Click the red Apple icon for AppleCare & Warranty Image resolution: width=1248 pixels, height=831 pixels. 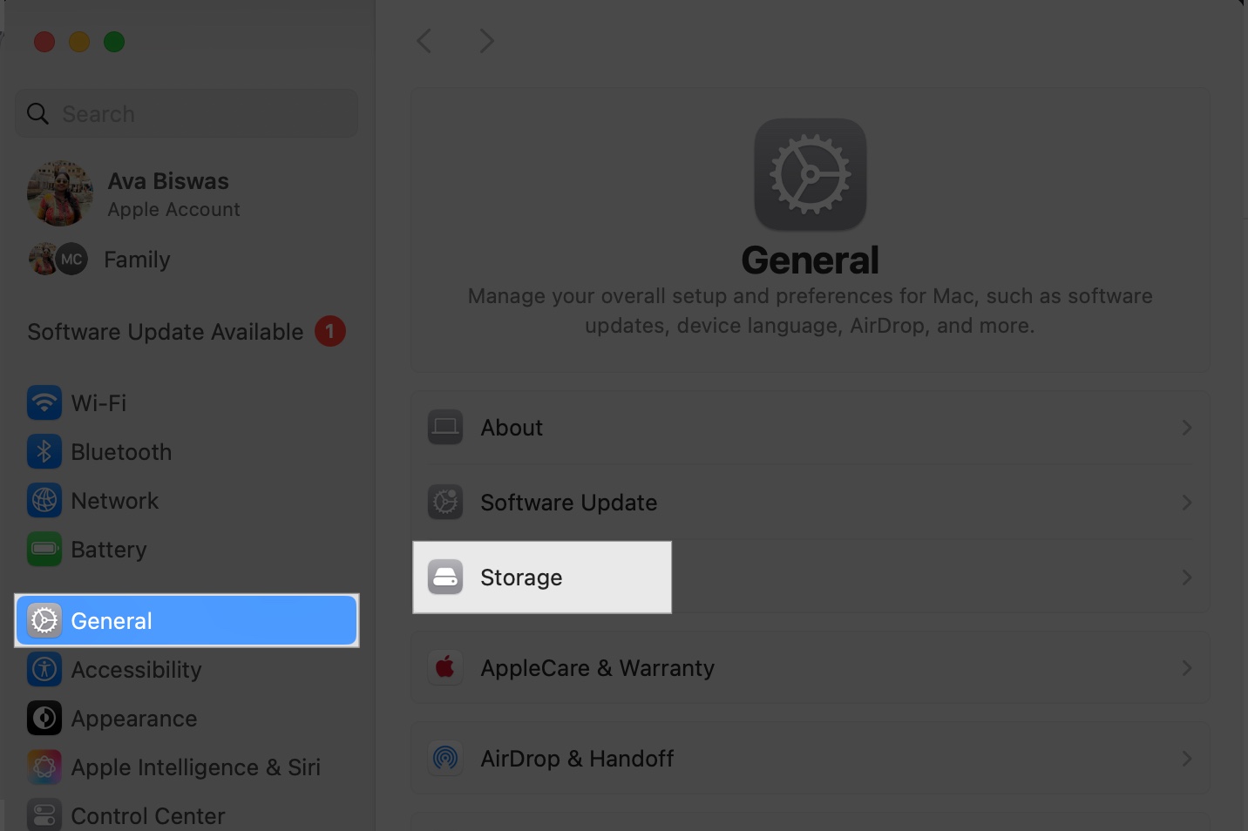tap(445, 667)
